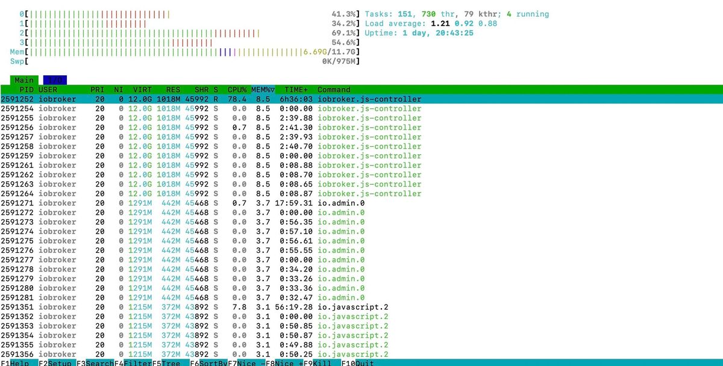The height and width of the screenshot is (366, 723).
Task: Switch to the I/O tab
Action: click(55, 80)
